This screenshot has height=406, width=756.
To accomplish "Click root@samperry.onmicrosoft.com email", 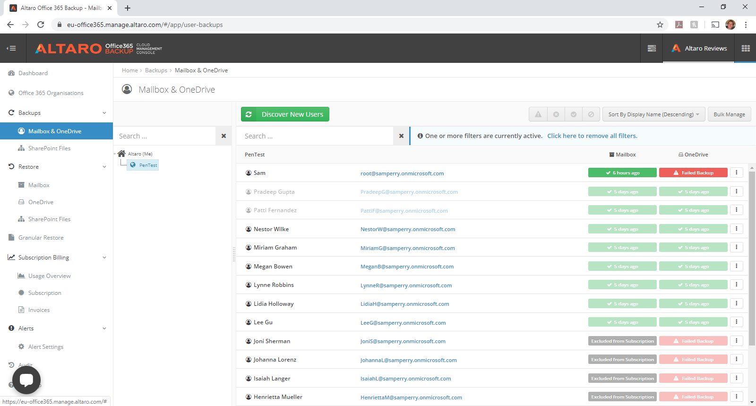I will click(x=402, y=173).
